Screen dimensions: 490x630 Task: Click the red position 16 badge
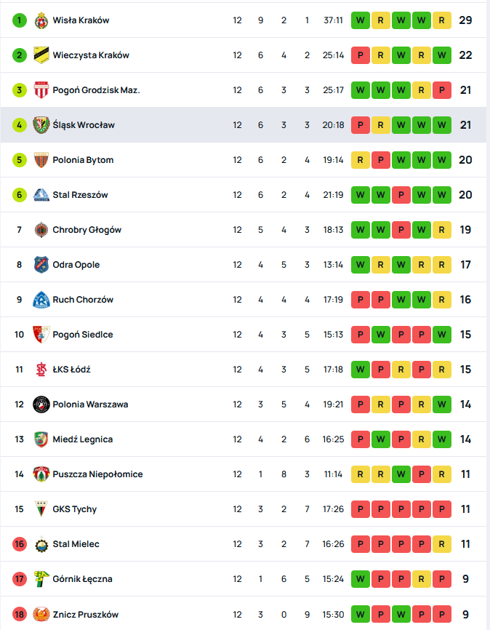[x=20, y=544]
